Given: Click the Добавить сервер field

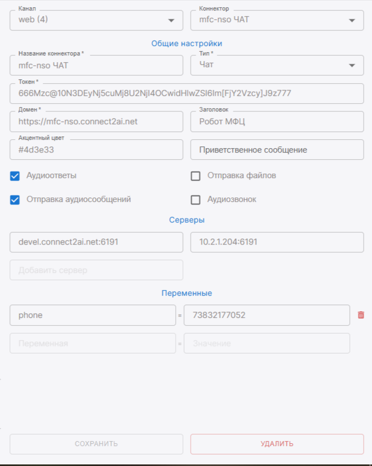Looking at the screenshot, I should [96, 270].
